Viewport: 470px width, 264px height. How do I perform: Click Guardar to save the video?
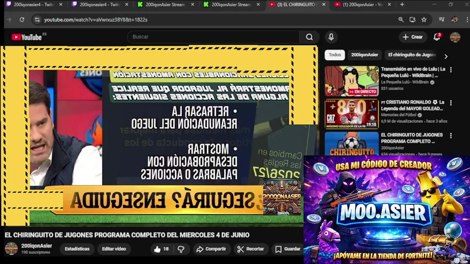pos(288,249)
